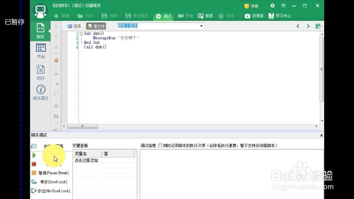
Task: Open the 学习中心 learning center
Action: [x=280, y=16]
